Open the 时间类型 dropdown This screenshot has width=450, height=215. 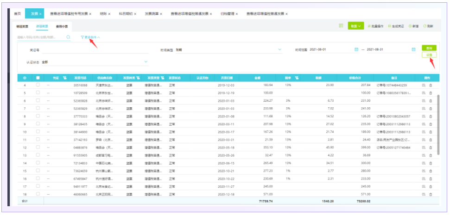coord(280,49)
